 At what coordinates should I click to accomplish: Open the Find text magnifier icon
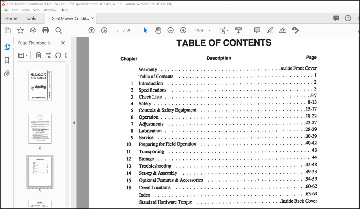pos(59,30)
